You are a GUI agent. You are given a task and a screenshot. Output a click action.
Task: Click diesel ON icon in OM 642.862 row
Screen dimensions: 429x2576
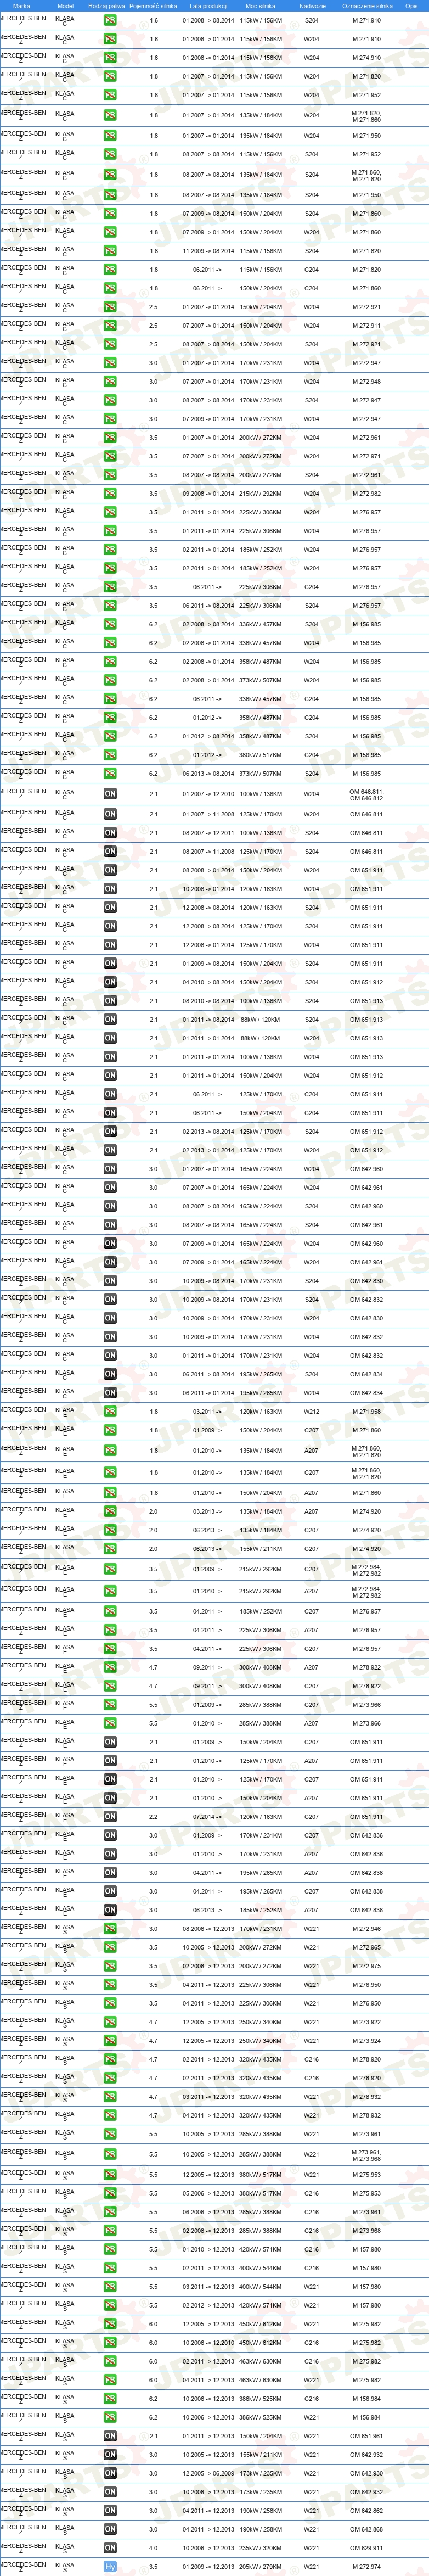[110, 2510]
